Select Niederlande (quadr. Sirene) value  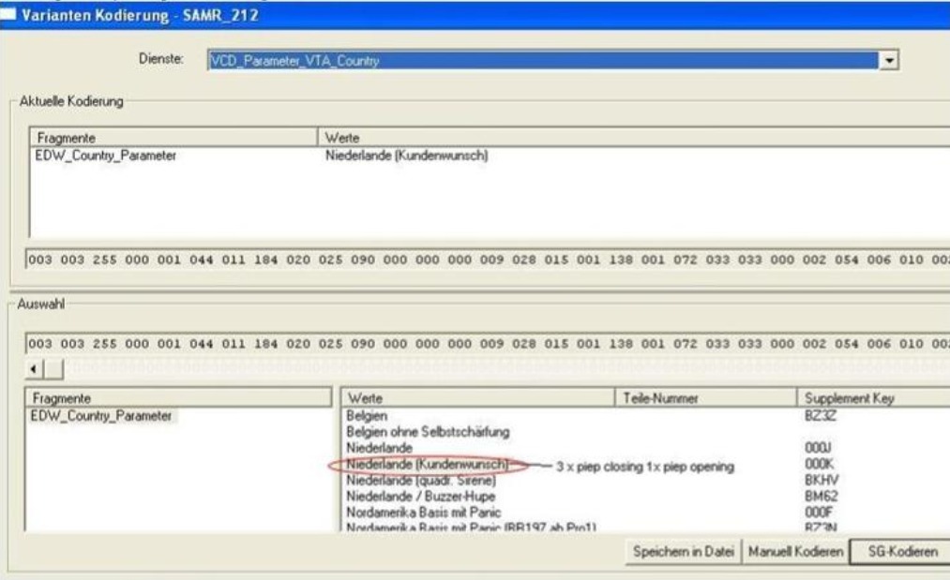tap(419, 481)
